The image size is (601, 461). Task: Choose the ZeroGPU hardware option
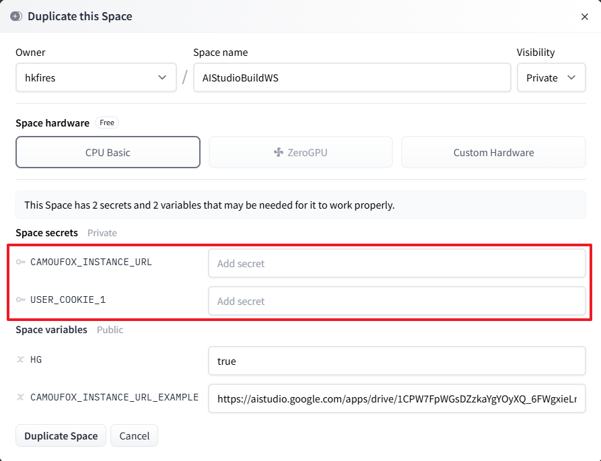pyautogui.click(x=301, y=152)
